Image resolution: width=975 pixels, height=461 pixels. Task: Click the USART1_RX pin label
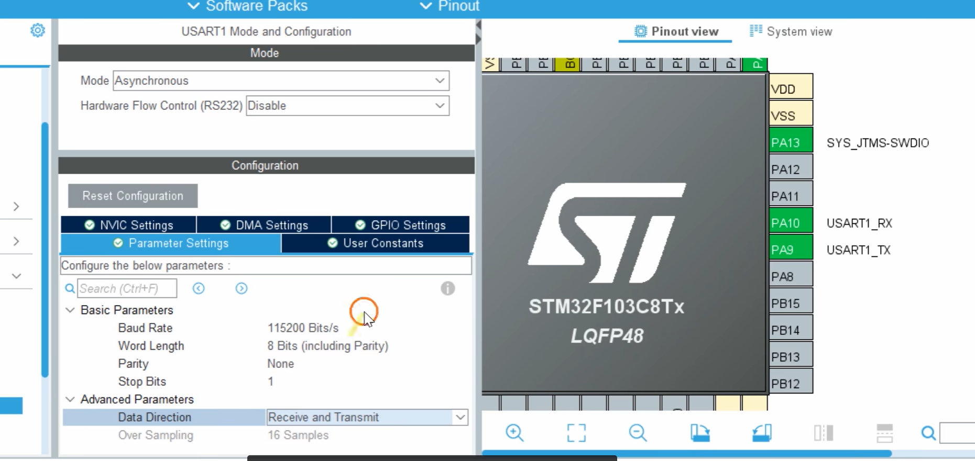(859, 223)
